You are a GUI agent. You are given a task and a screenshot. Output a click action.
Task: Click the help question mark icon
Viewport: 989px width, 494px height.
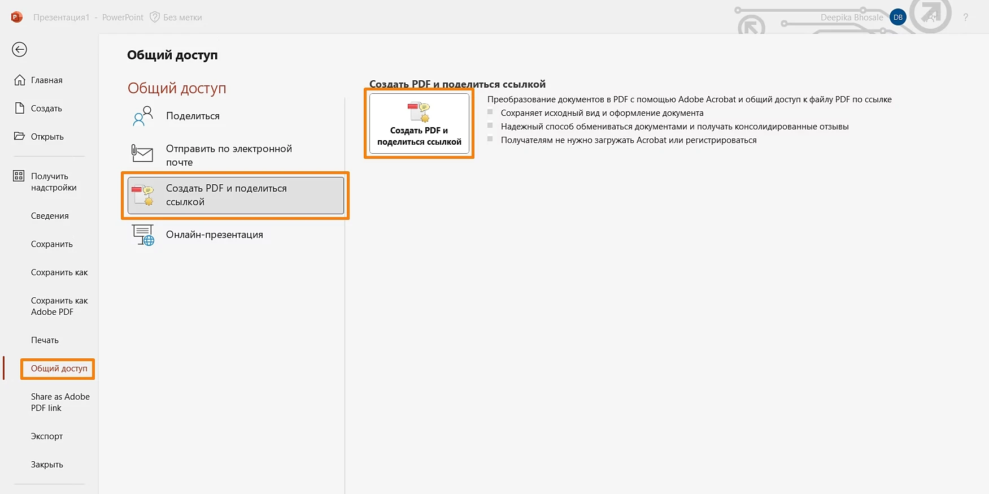tap(965, 18)
